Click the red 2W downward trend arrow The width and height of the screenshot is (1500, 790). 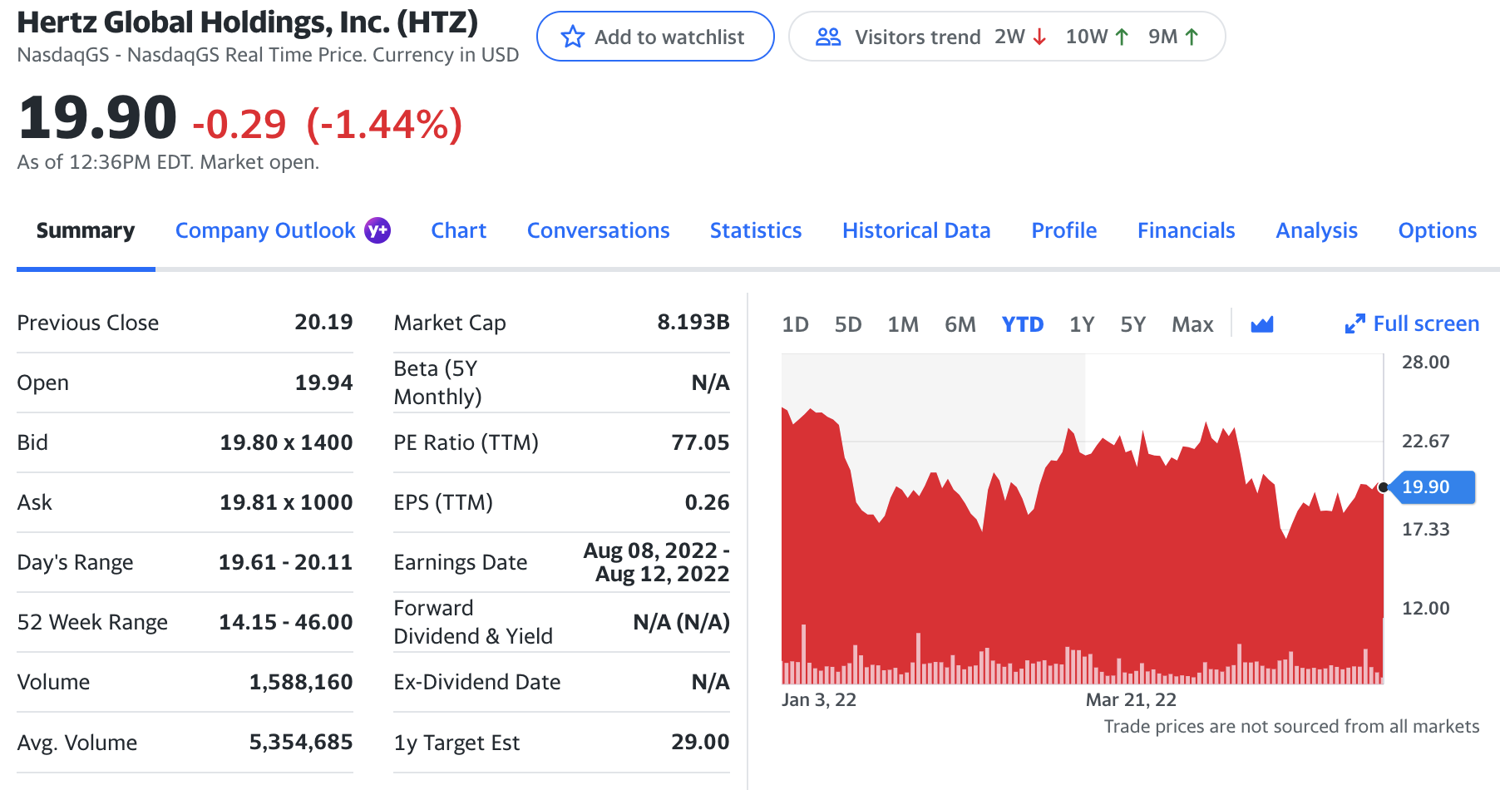(x=1039, y=36)
